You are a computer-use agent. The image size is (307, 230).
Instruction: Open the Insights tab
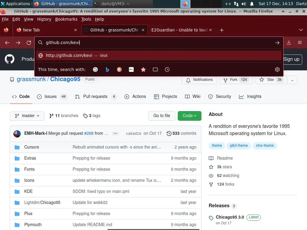pos(250,97)
